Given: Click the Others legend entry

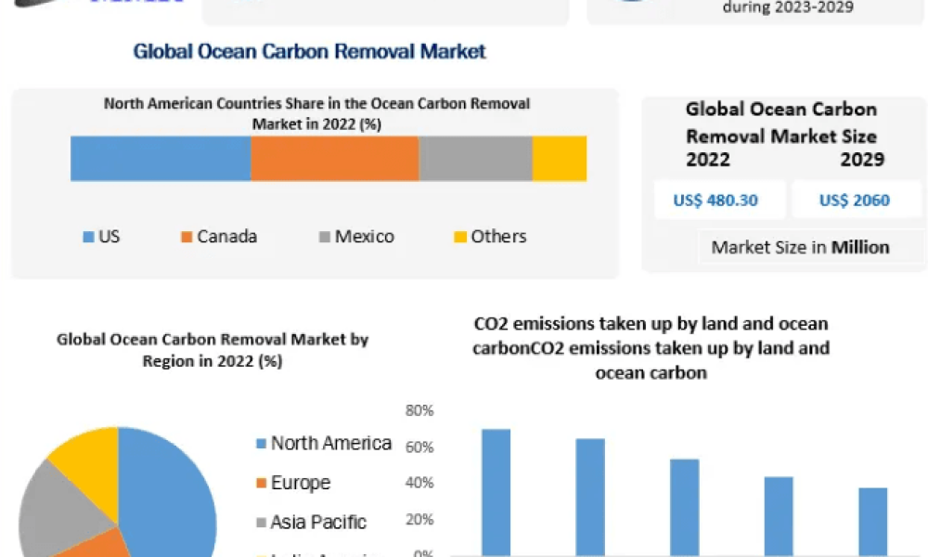Looking at the screenshot, I should (x=490, y=237).
